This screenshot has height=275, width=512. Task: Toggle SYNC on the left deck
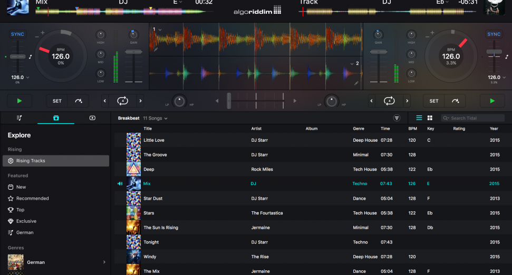point(17,34)
